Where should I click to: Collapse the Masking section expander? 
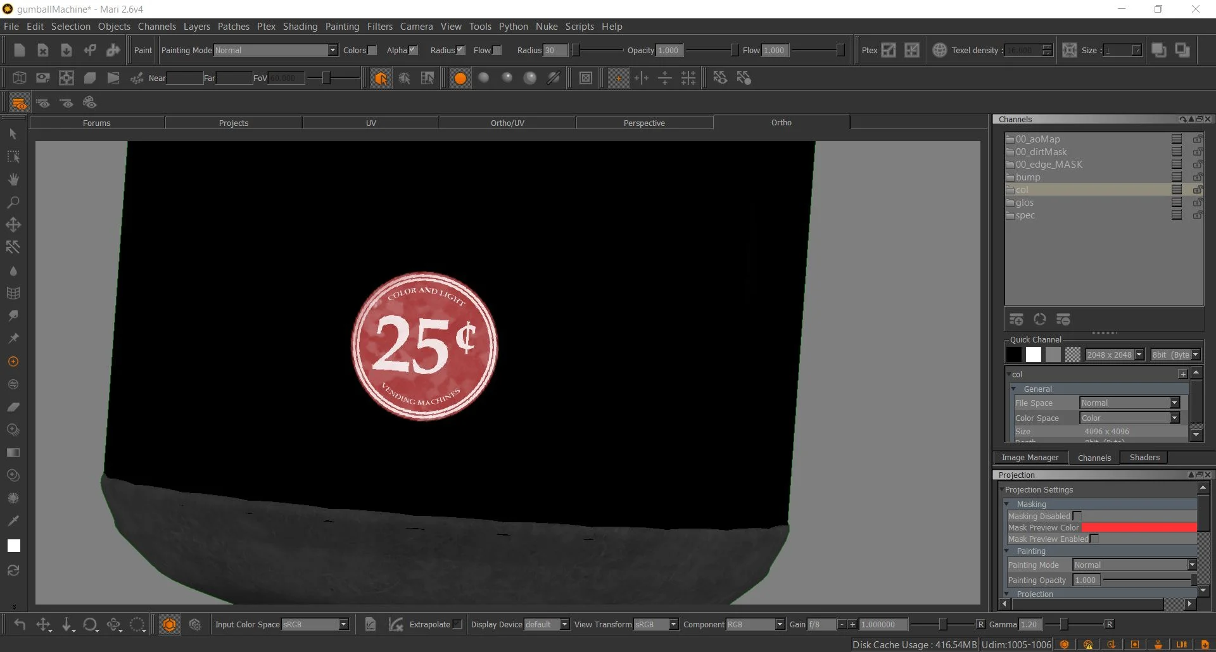click(1007, 504)
